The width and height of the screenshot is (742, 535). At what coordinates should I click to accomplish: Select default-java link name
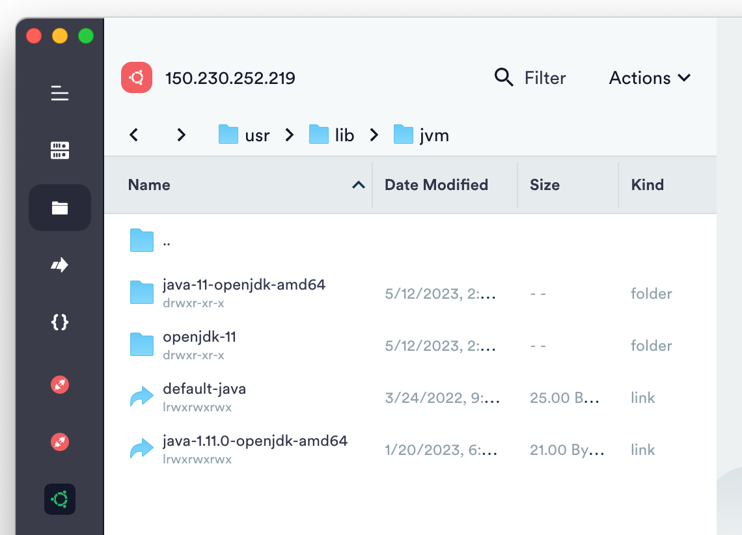click(x=204, y=389)
